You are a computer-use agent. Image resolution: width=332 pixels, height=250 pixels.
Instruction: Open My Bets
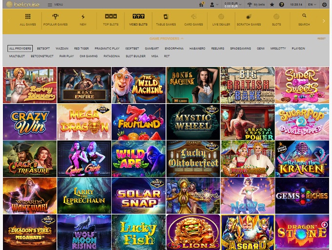[256, 4]
